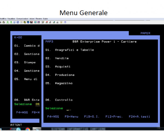Viewport: 164px width, 131px height.
Task: Click the red and black grid toolbar icon
Action: [31, 22]
